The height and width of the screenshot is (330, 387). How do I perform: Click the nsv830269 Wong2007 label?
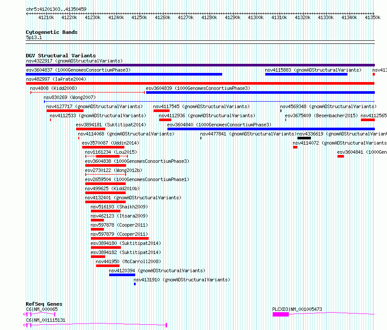click(70, 97)
